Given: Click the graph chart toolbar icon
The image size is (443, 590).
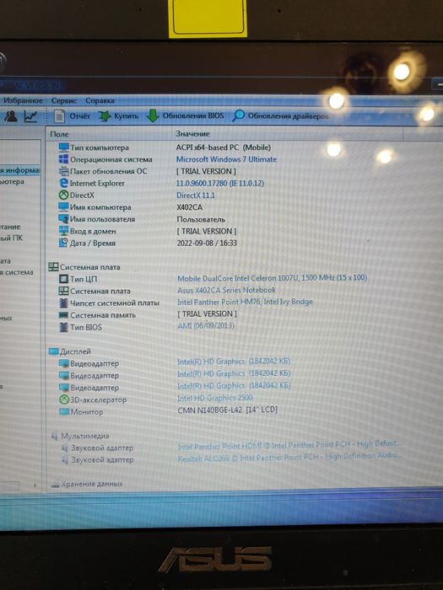Looking at the screenshot, I should [30, 116].
